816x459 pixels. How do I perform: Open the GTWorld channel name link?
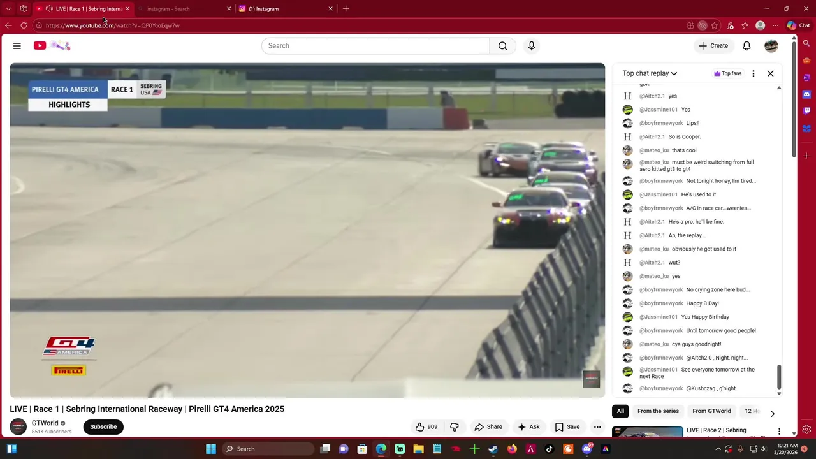click(45, 423)
